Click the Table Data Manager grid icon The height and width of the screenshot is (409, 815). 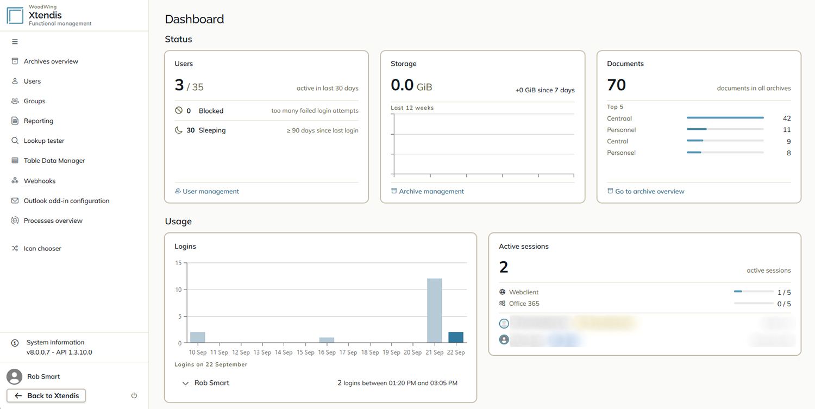click(x=15, y=161)
